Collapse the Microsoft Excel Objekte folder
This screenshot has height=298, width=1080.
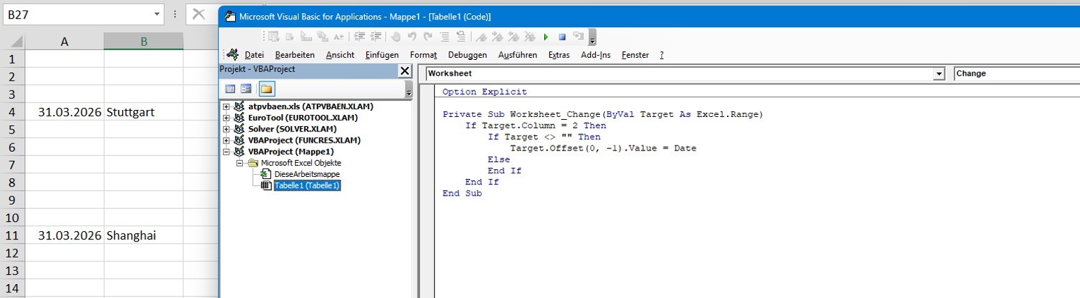click(239, 162)
